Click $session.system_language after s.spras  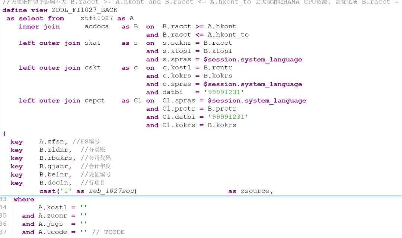coord(253,59)
